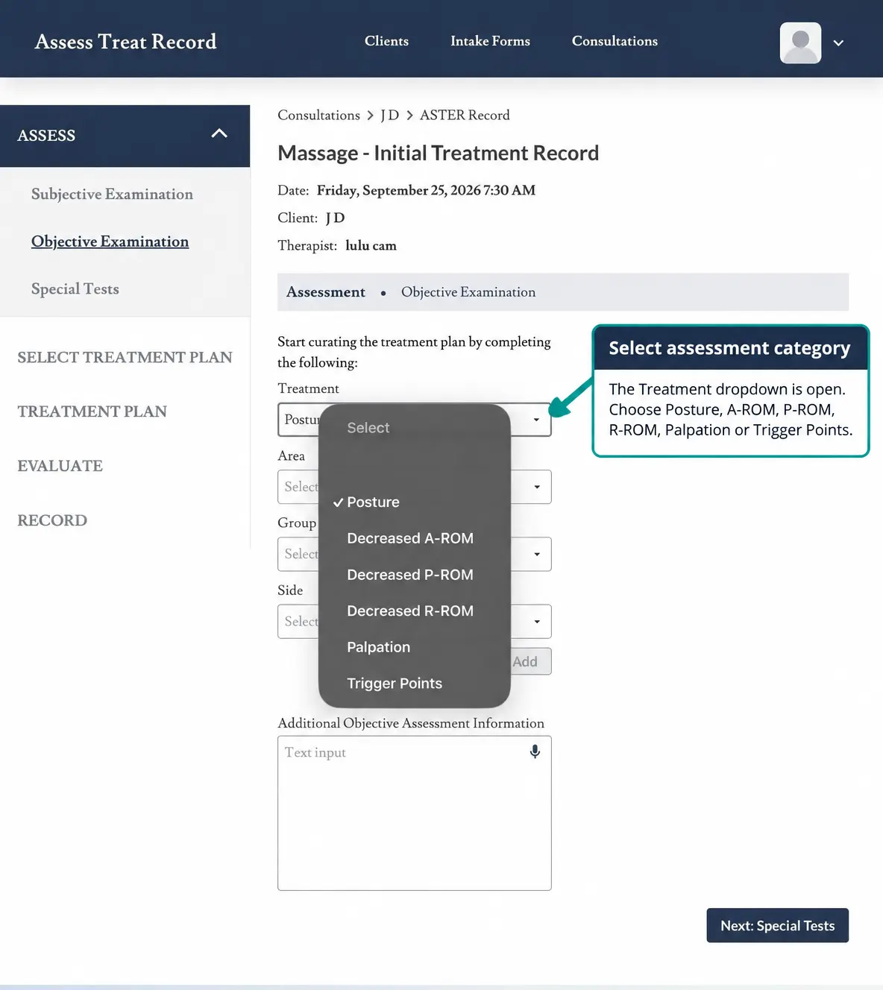Viewport: 883px width, 990px height.
Task: Collapse the ASSESS section chevron
Action: click(219, 134)
